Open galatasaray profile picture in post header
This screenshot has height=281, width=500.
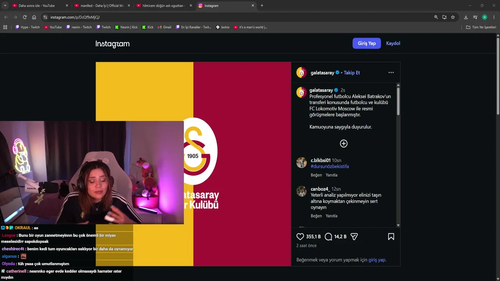pos(302,73)
